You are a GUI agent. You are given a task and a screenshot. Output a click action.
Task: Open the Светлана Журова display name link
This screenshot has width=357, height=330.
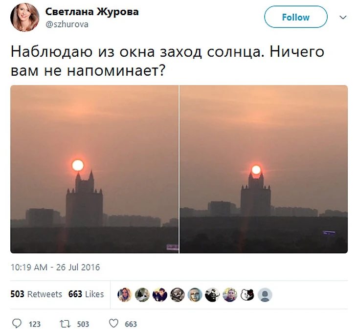pyautogui.click(x=92, y=11)
